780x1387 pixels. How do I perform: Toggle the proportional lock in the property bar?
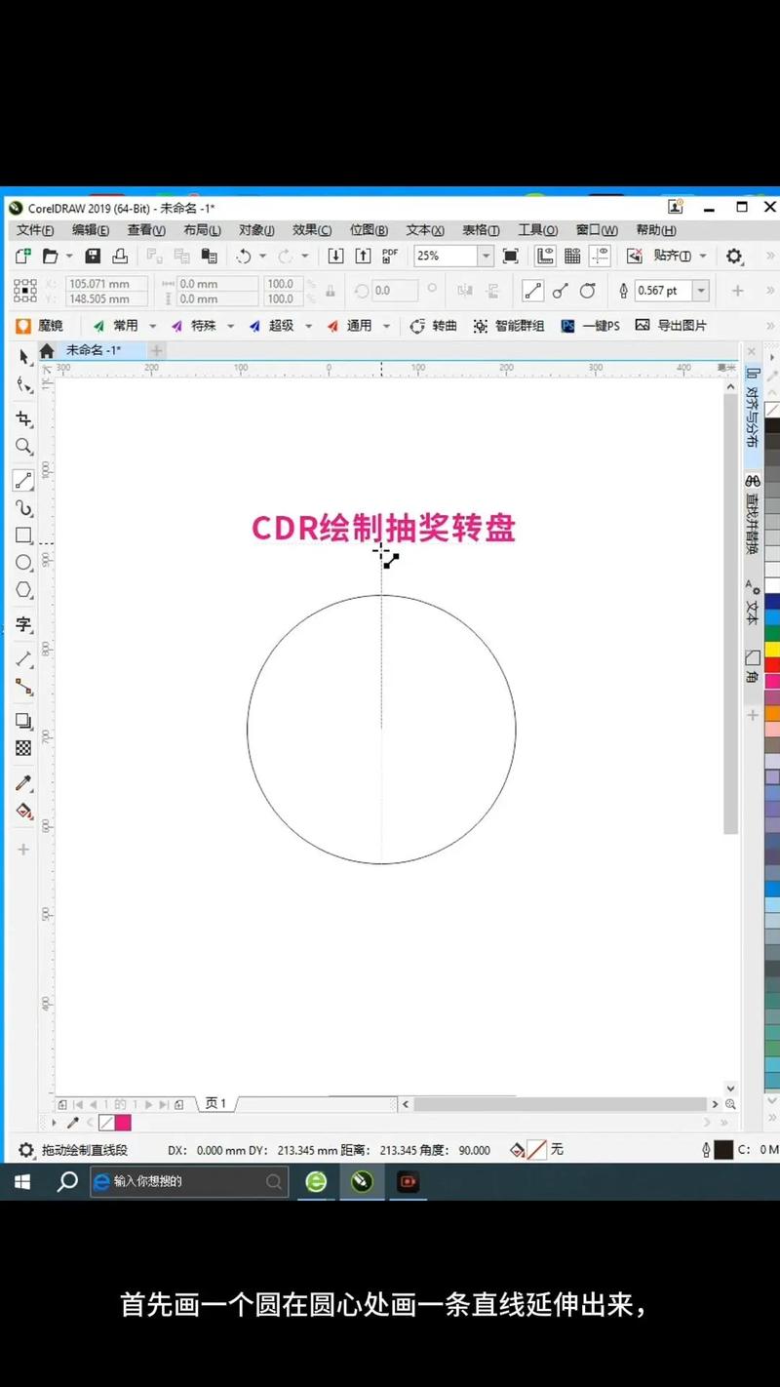(x=331, y=290)
